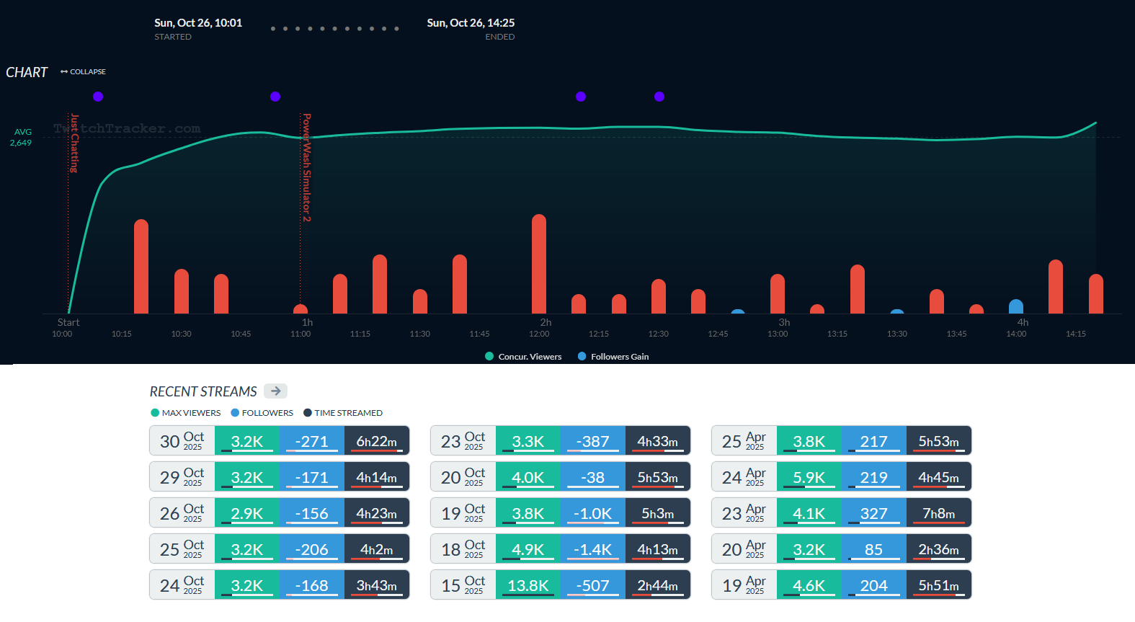Click the Followers legend dot in Recent Streams
This screenshot has width=1135, height=622.
235,413
